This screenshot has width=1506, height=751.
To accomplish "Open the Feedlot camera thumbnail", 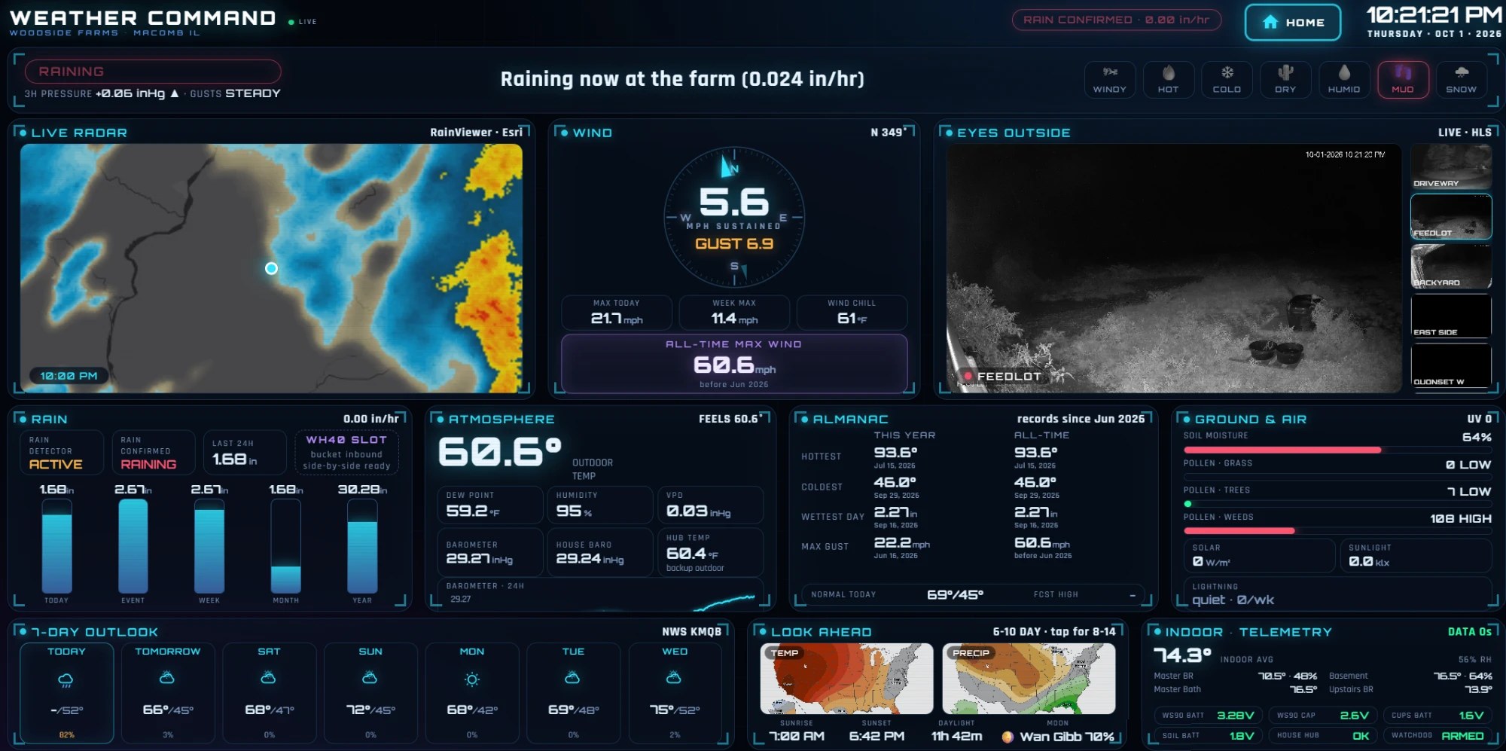I will [1450, 217].
